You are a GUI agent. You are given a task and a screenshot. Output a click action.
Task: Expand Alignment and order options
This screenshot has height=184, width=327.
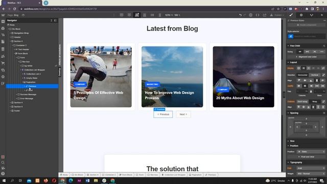coord(307,57)
